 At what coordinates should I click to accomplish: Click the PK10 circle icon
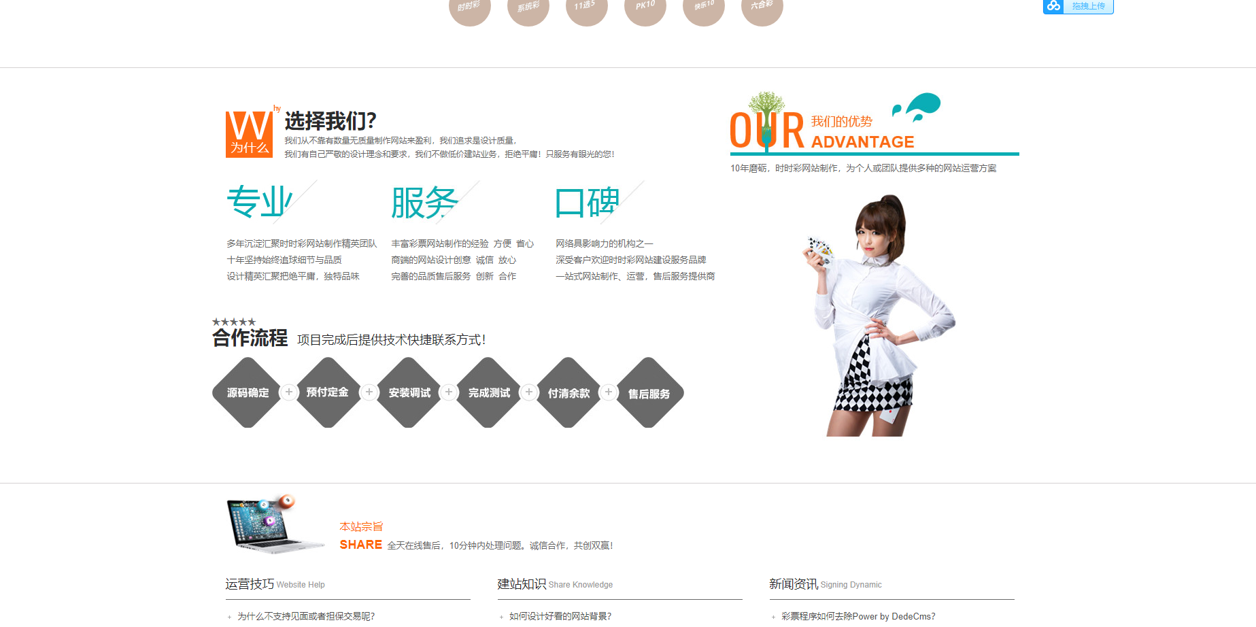[x=645, y=8]
